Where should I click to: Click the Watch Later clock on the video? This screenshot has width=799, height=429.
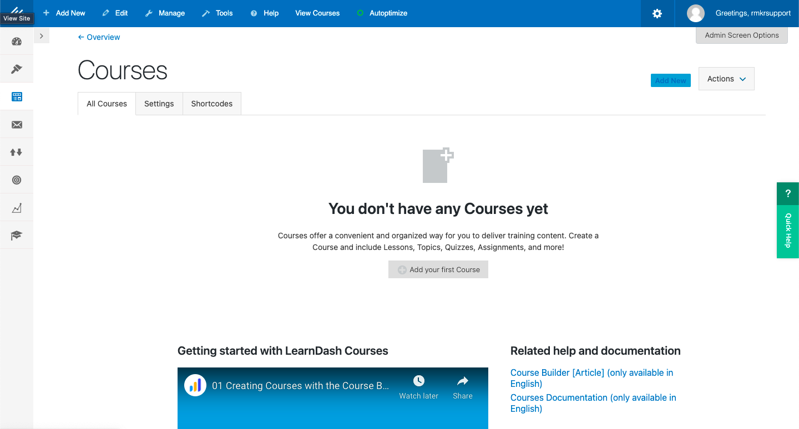[x=418, y=381]
